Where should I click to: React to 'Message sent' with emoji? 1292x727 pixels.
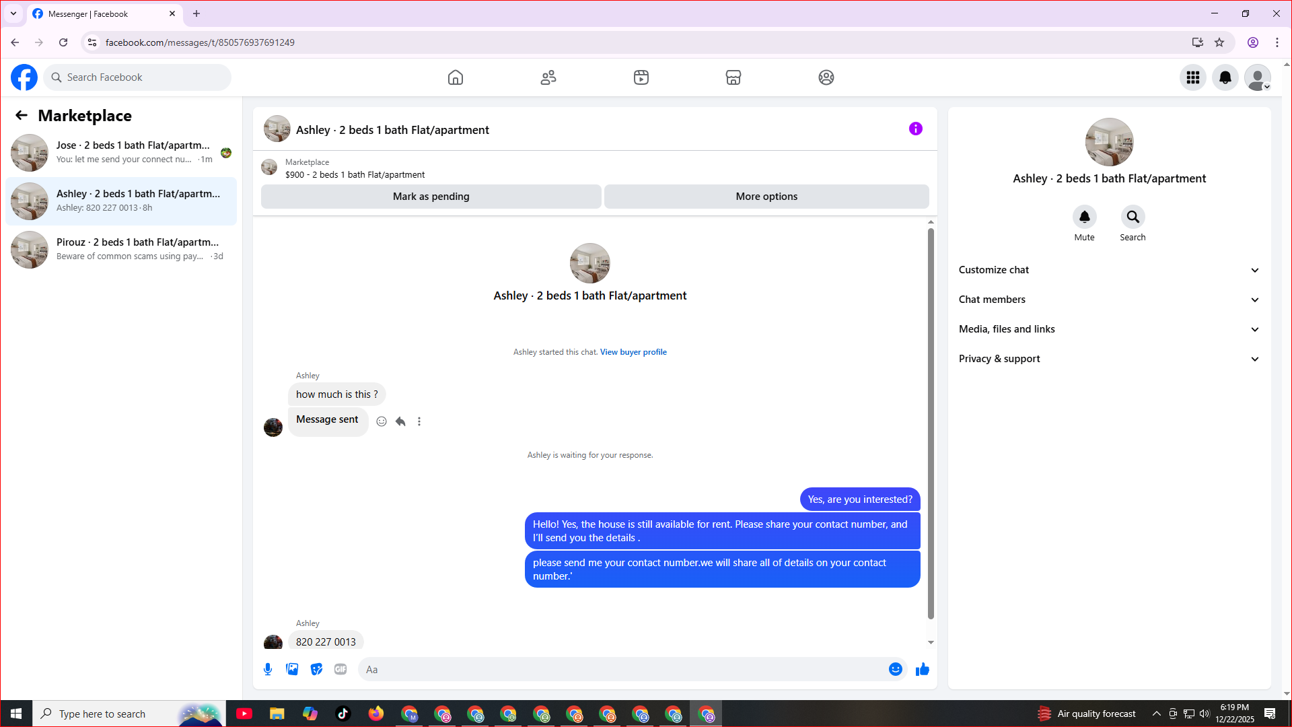point(382,421)
